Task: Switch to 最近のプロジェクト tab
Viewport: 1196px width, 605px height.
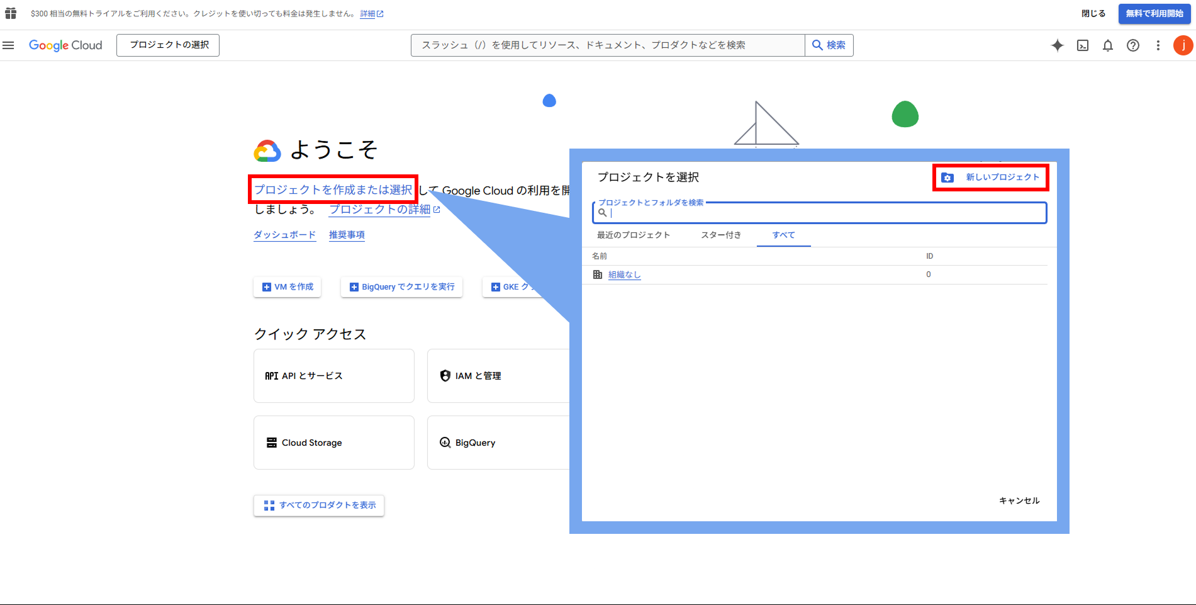Action: click(x=634, y=235)
